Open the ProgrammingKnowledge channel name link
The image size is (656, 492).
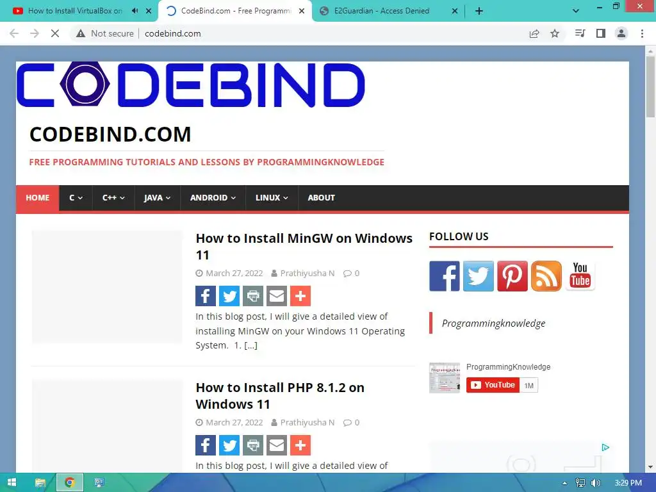pyautogui.click(x=508, y=367)
